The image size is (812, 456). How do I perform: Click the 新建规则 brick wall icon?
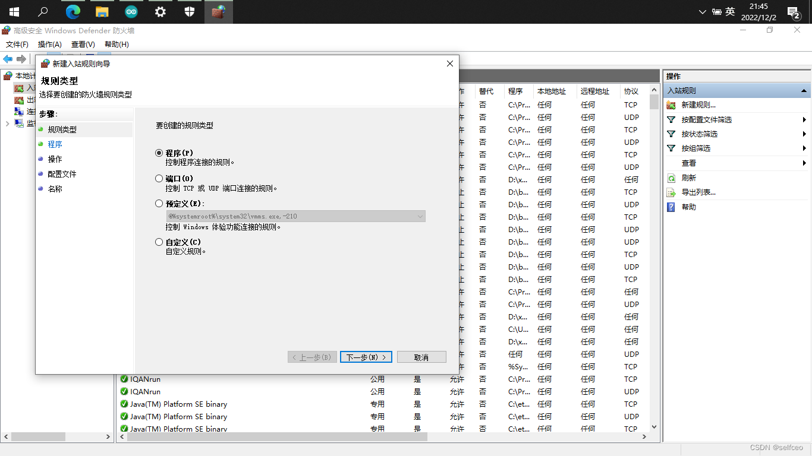671,105
